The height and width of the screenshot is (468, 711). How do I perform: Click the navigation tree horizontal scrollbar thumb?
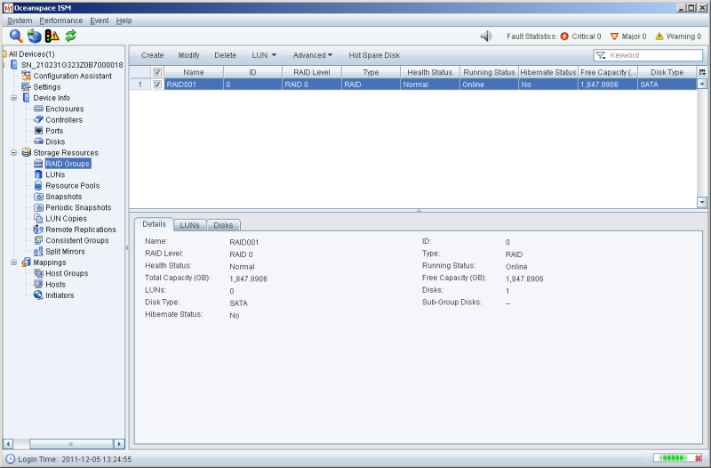click(71, 444)
